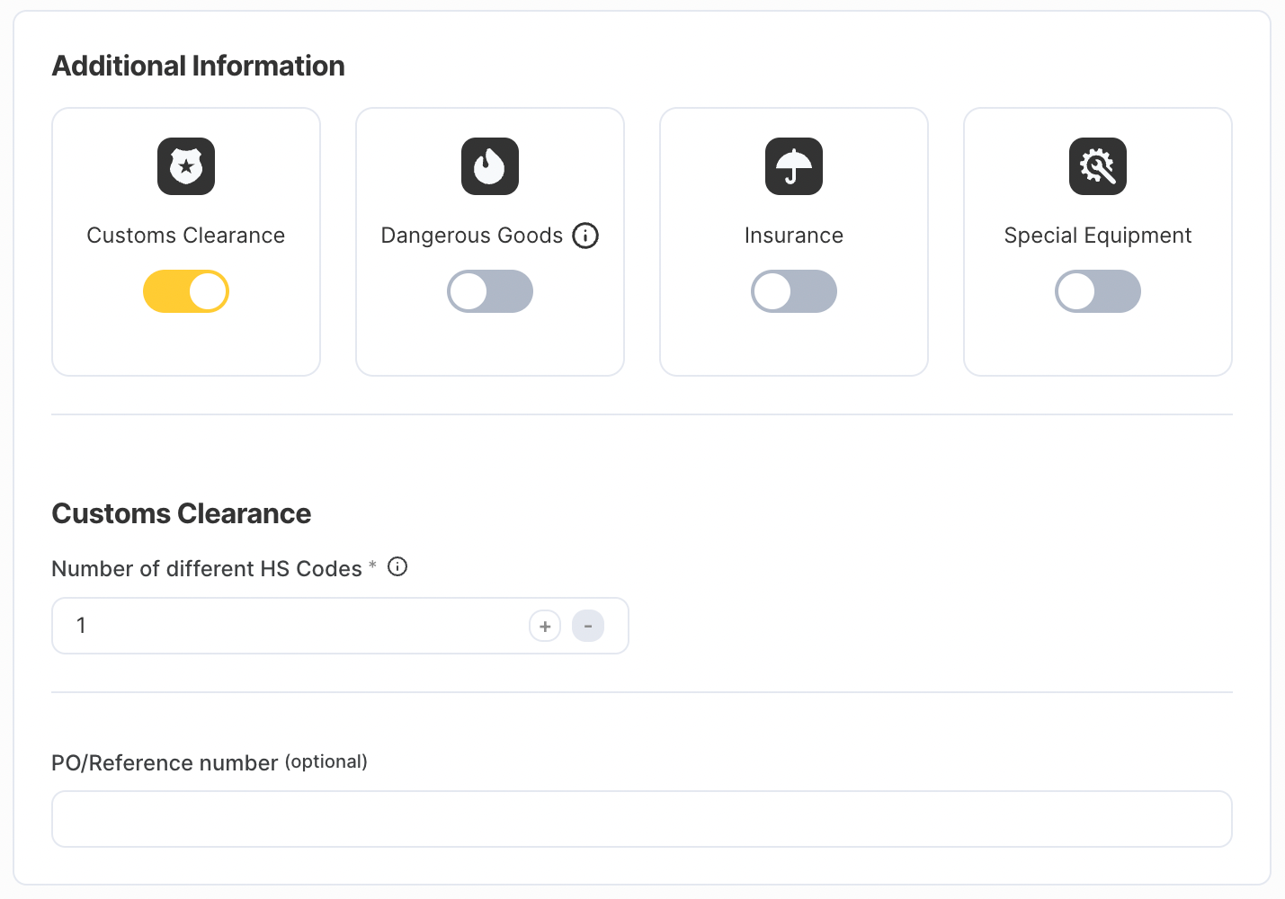This screenshot has width=1285, height=899.
Task: Click the PO/Reference number input field
Action: (642, 819)
